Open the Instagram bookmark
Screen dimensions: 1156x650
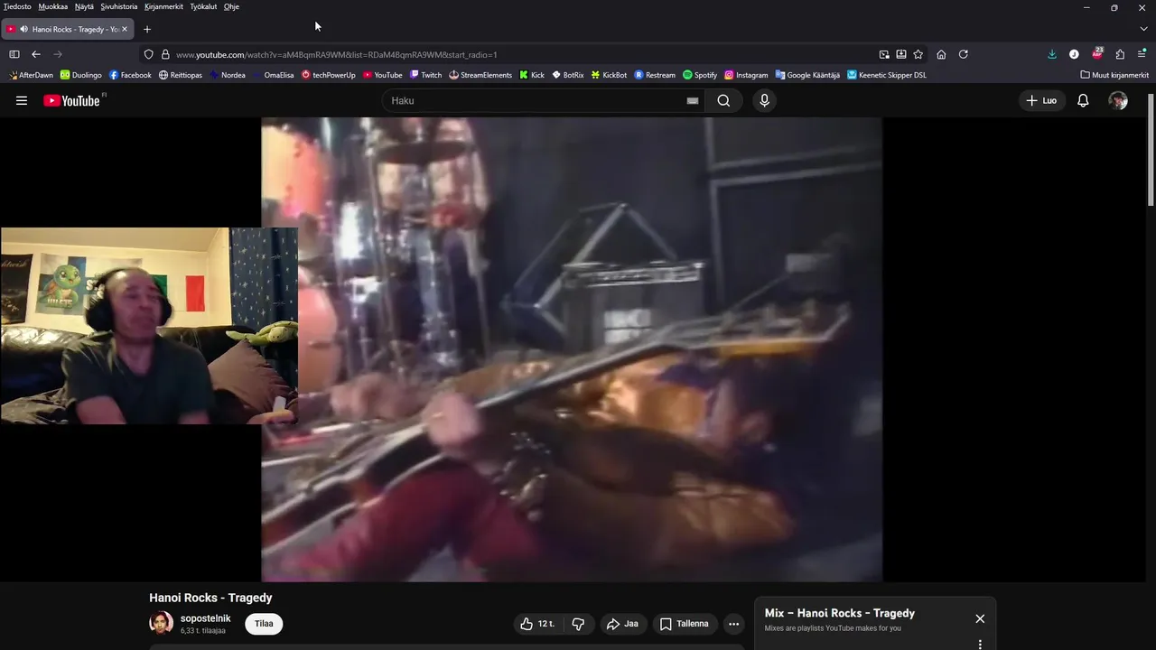click(746, 75)
